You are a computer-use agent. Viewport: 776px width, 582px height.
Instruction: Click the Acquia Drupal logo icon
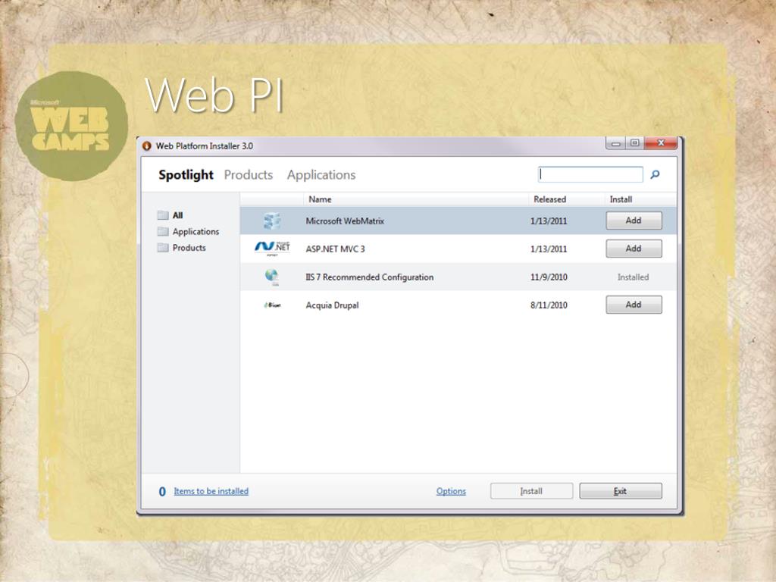pos(272,305)
